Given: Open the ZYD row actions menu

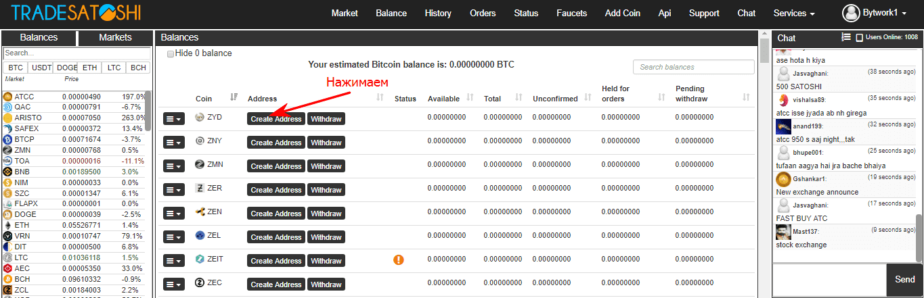Looking at the screenshot, I should [x=174, y=119].
